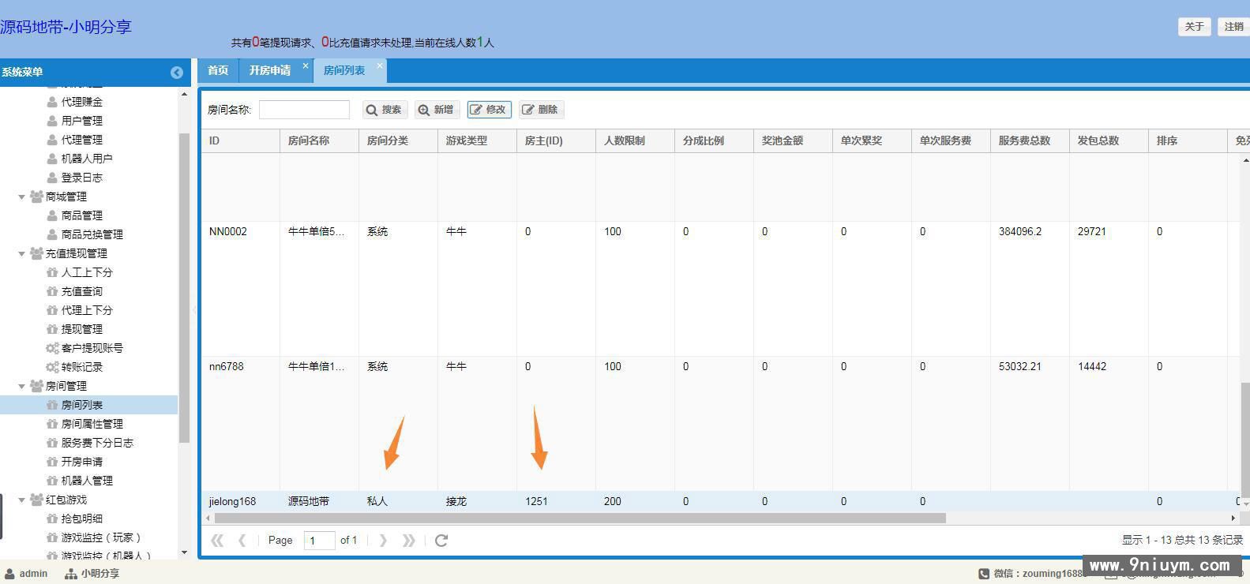Focus the 房间名称 search input field

click(x=304, y=110)
